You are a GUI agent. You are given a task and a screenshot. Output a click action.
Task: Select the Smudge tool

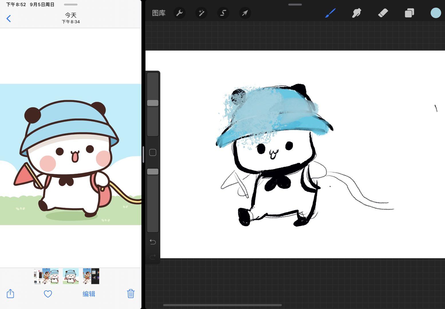coord(357,13)
